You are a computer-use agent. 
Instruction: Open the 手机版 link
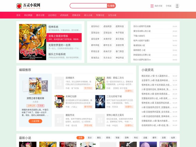[169, 6]
